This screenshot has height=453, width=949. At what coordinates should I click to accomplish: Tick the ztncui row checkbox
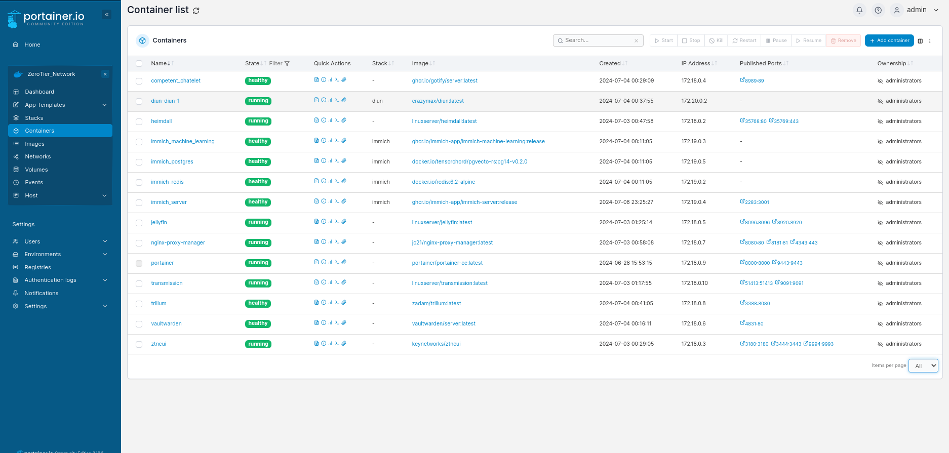(x=139, y=344)
